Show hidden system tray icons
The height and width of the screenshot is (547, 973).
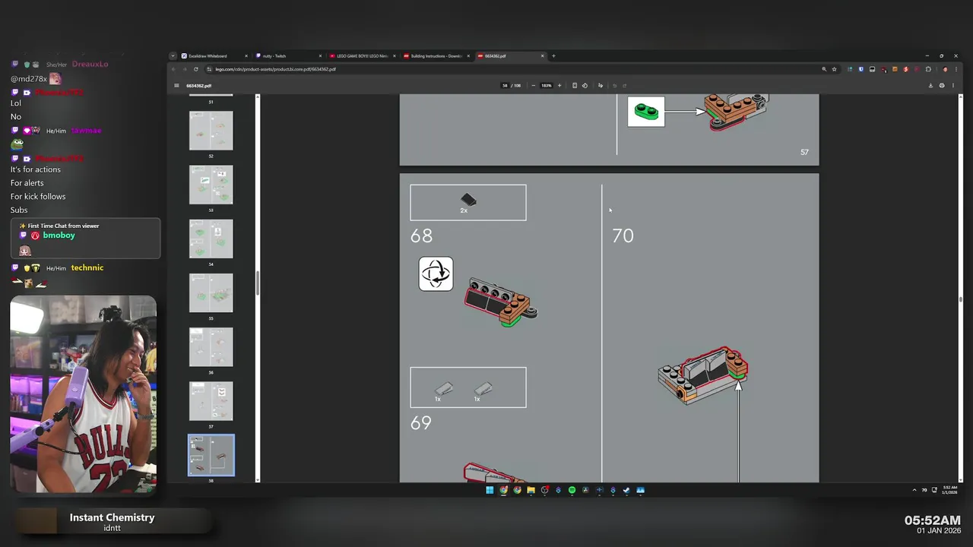pos(914,490)
